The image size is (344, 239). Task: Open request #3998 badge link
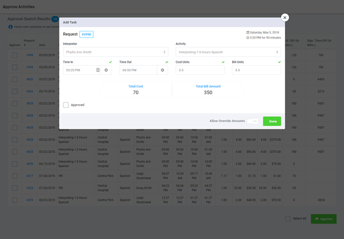pos(87,34)
